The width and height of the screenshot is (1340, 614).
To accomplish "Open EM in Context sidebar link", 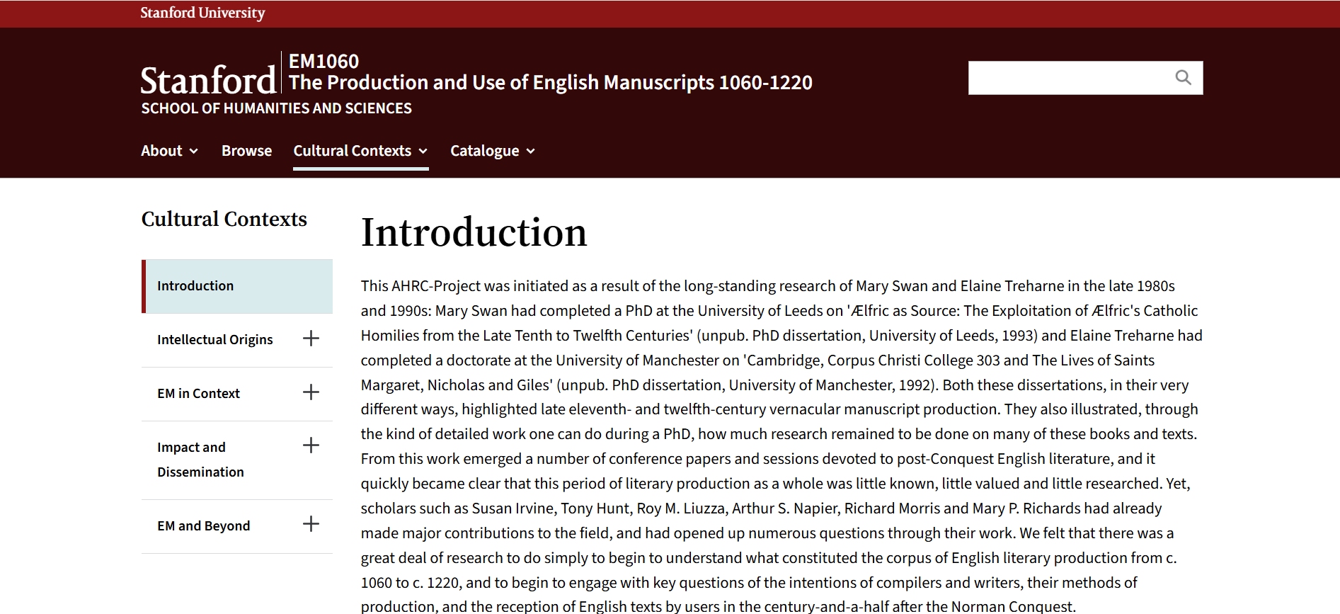I will click(198, 394).
